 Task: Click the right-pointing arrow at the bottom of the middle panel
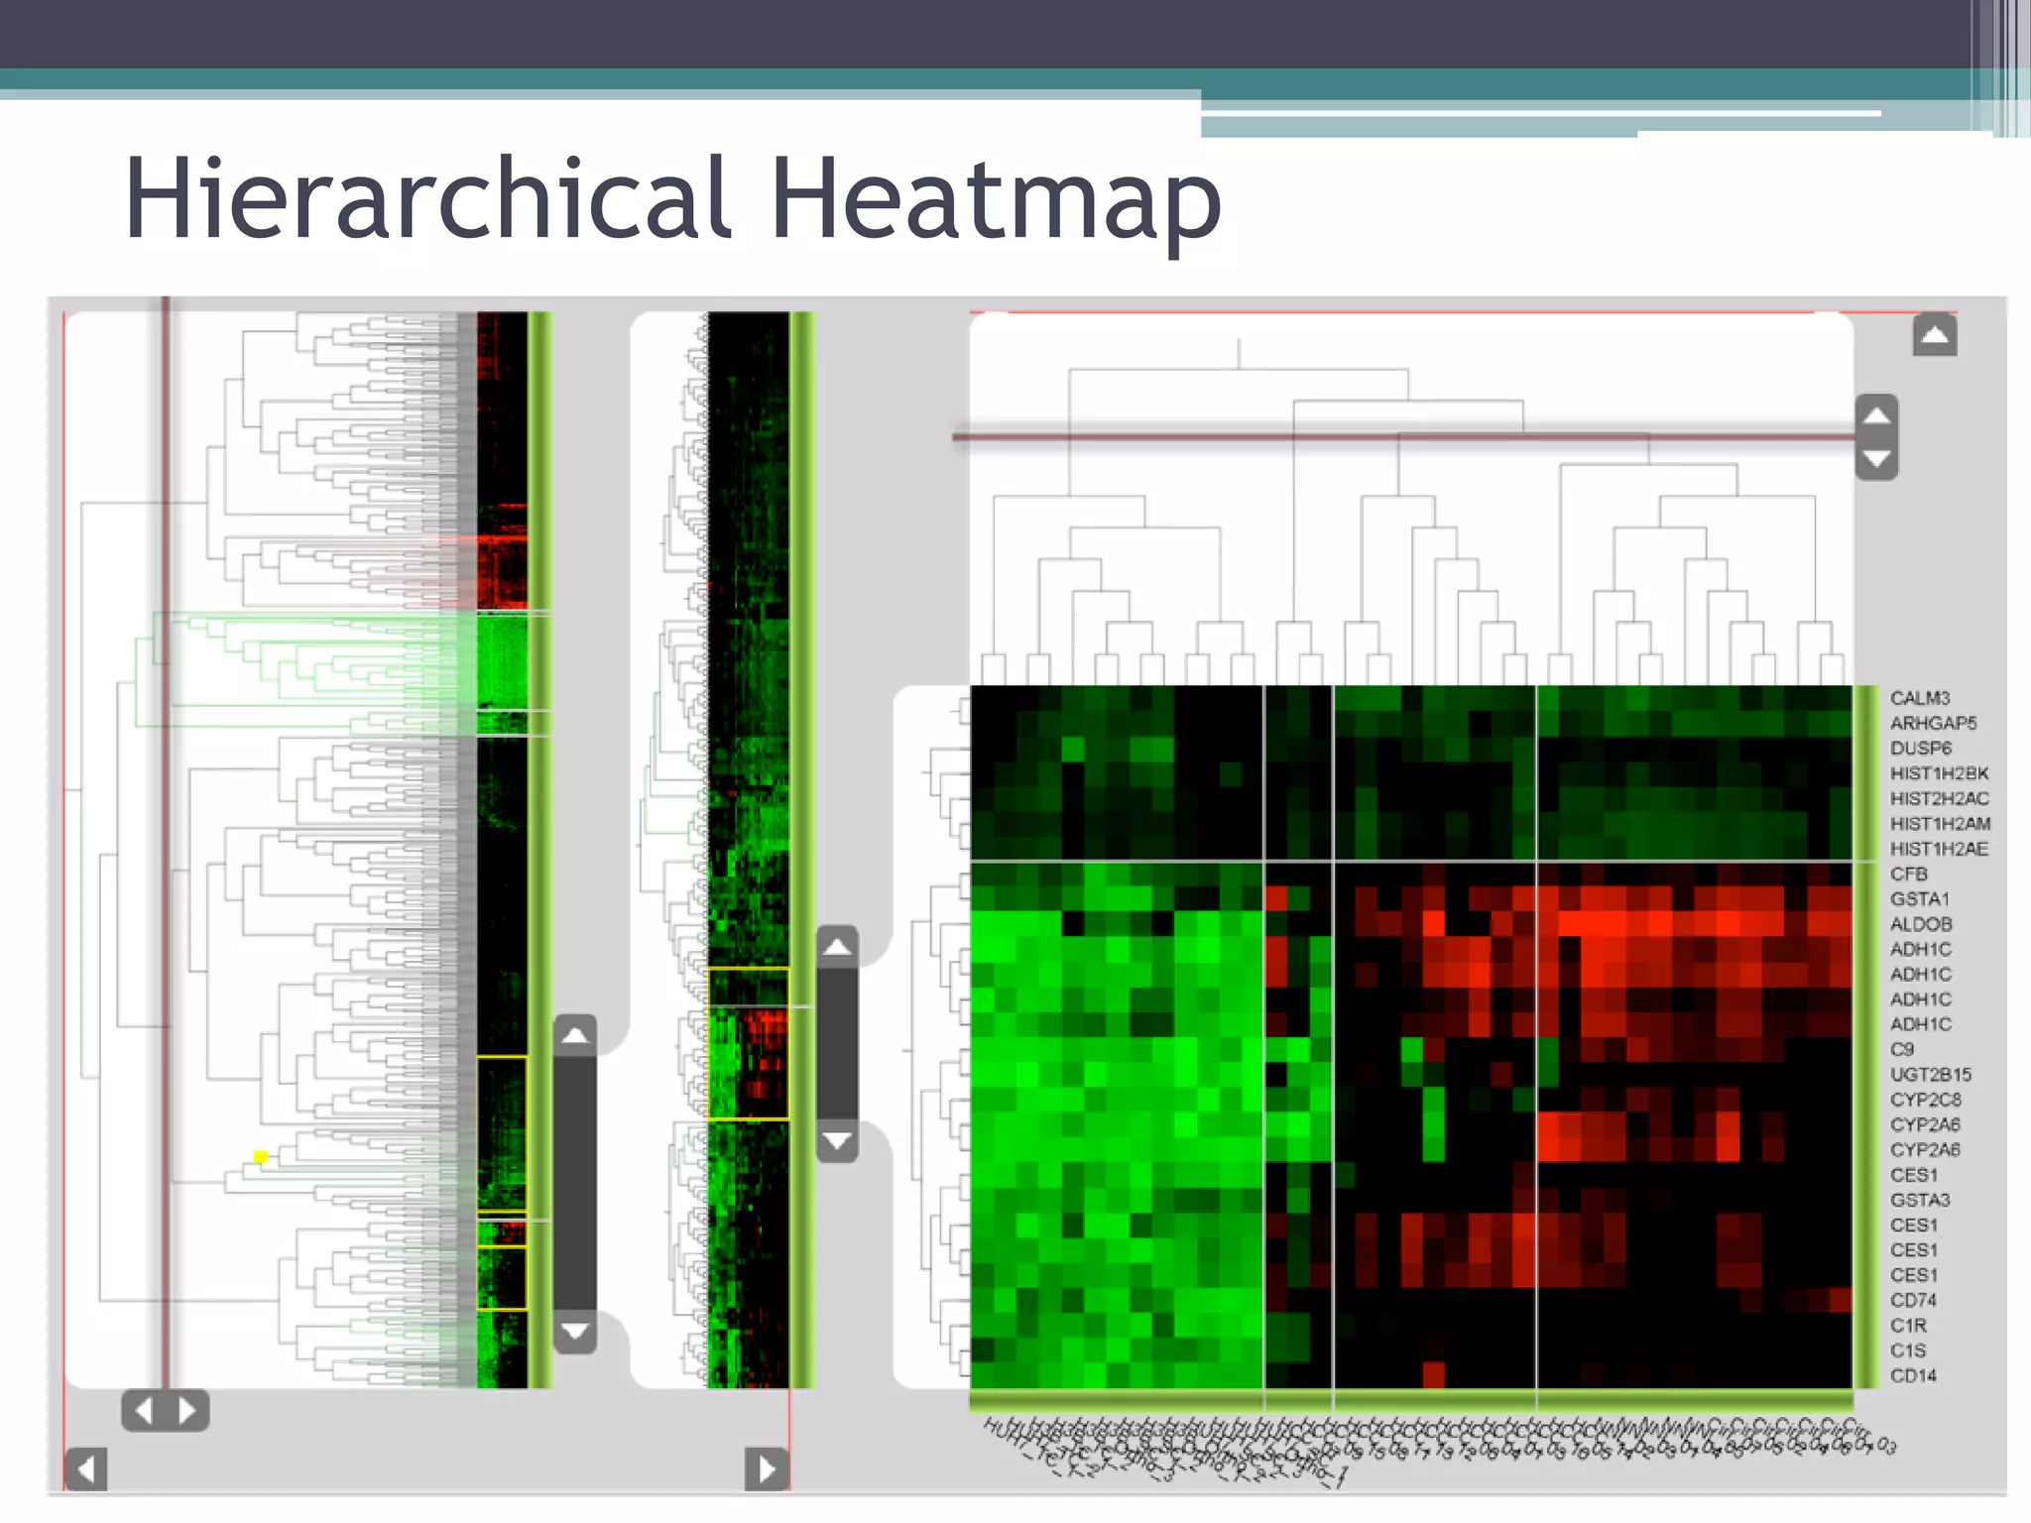click(x=767, y=1468)
